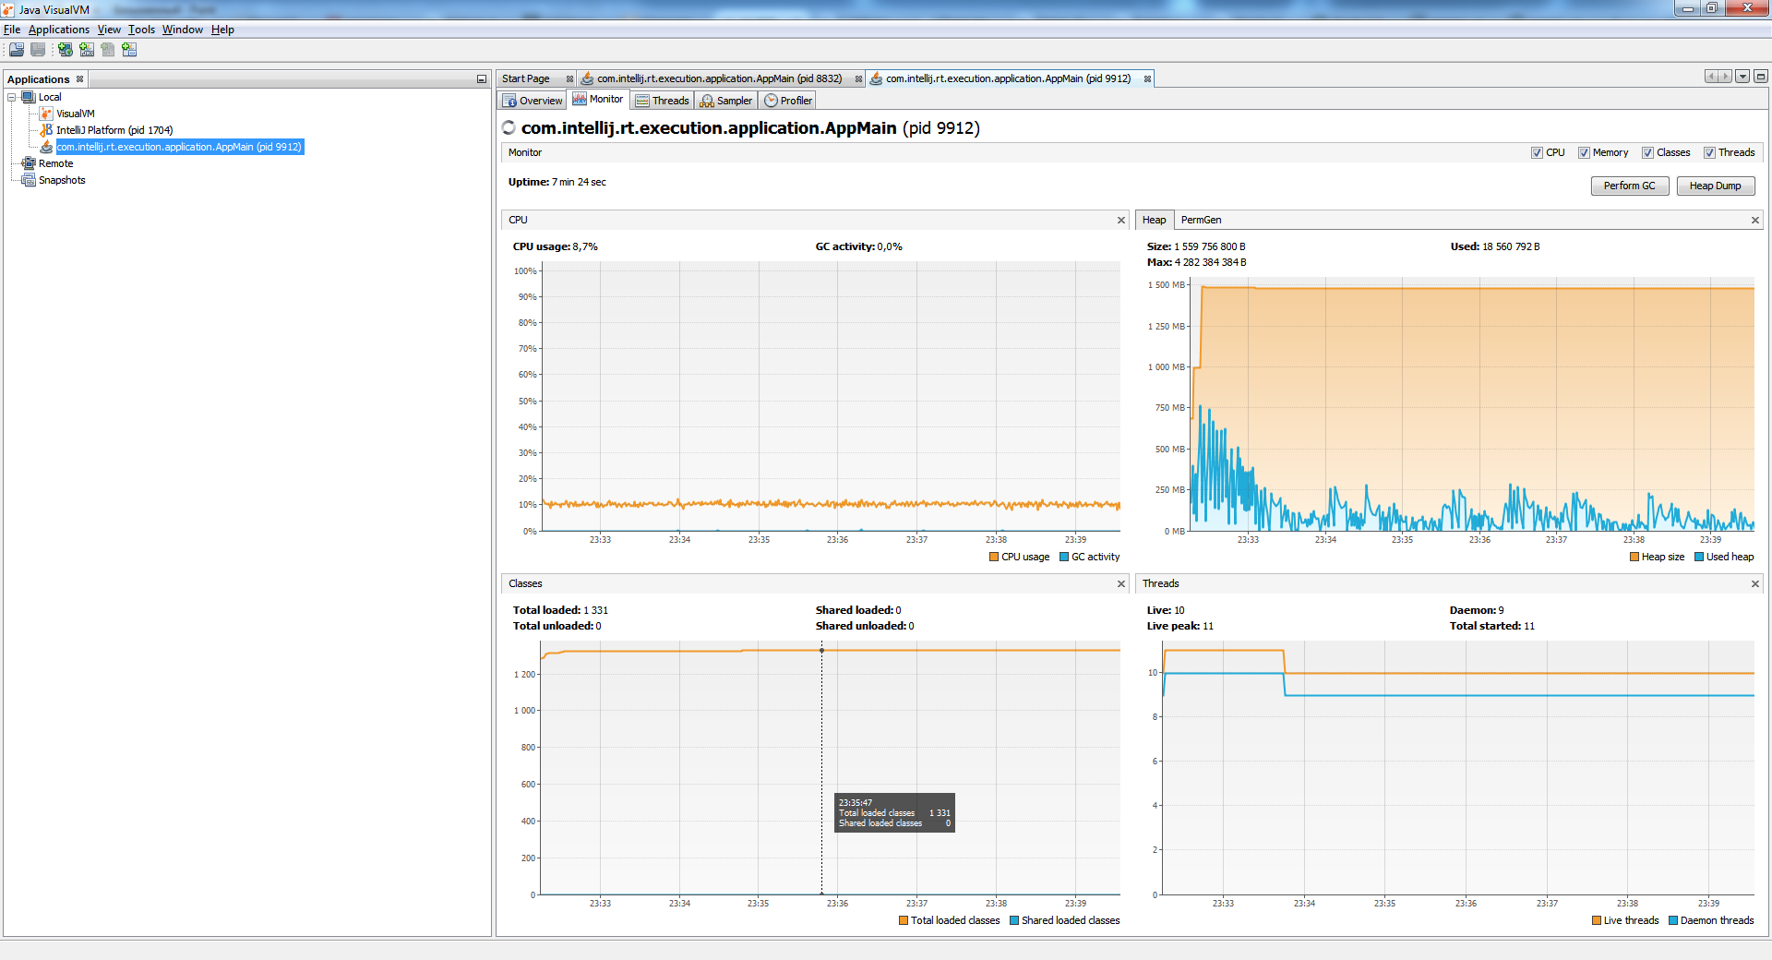Click the Daemon threads legend swatch
This screenshot has width=1772, height=960.
1673,920
